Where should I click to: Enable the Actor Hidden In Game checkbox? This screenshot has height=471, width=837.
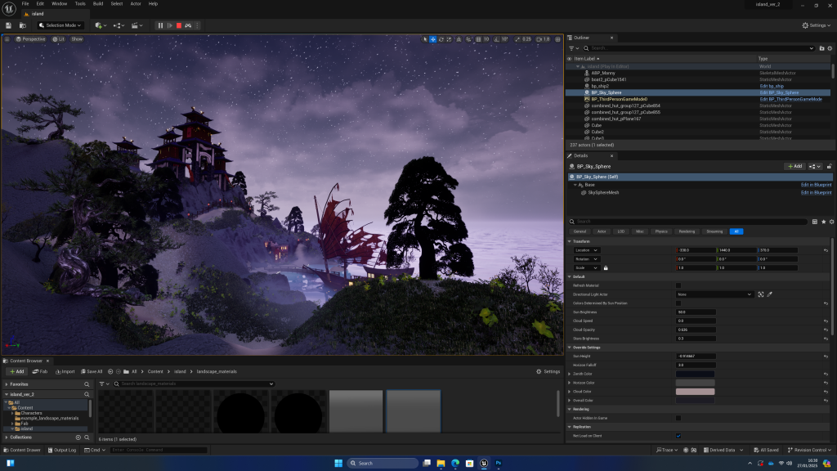(x=678, y=418)
